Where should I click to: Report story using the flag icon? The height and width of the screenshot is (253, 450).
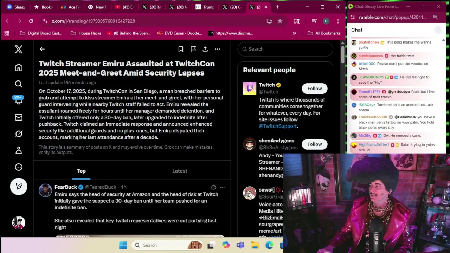(x=193, y=49)
